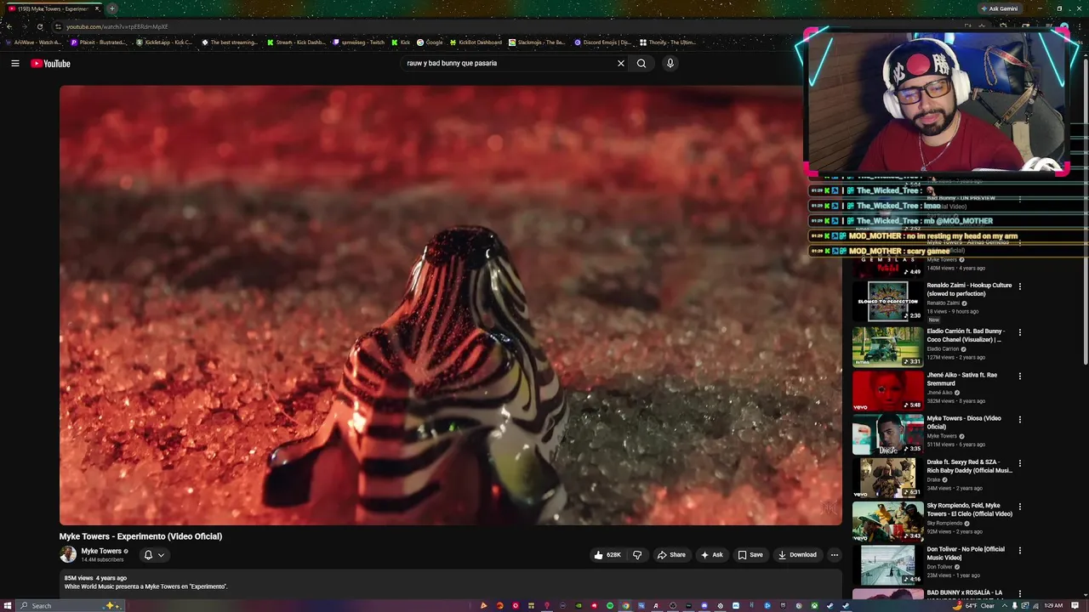Screen dimensions: 1089x612
Task: Share the Experimento video
Action: point(671,555)
